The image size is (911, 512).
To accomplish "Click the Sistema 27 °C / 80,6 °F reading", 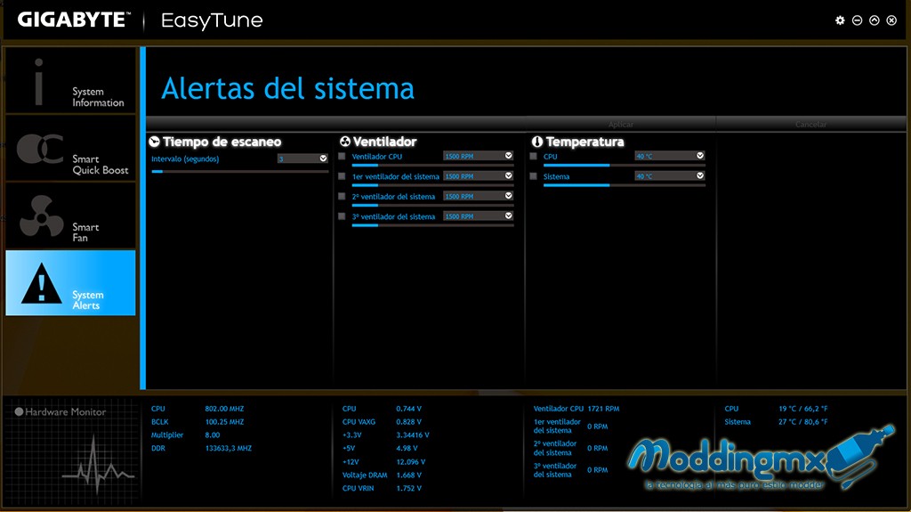I will tap(776, 422).
